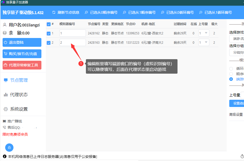This screenshot has width=244, height=161.
Task: Open the 系统设置 tab
Action: (x=19, y=109)
